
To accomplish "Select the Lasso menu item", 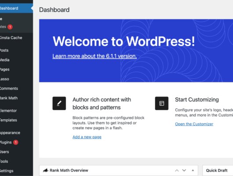I will click(4, 79).
